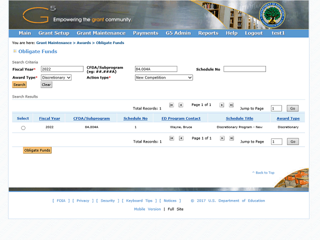Go to first page in top pagination
Image resolution: width=320 pixels, height=240 pixels.
[171, 105]
